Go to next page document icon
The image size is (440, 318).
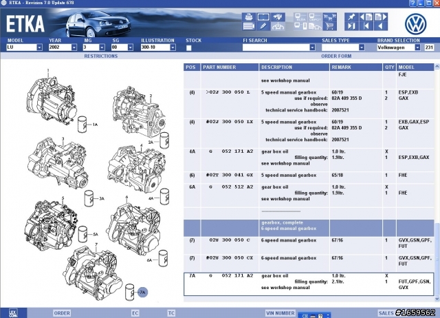[x=381, y=17]
